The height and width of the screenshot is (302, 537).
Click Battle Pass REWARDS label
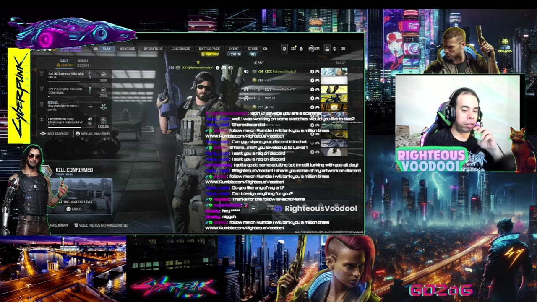pyautogui.click(x=210, y=55)
